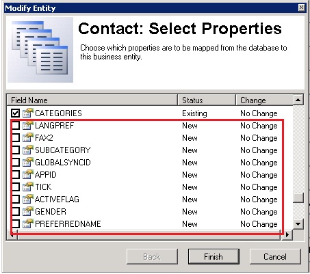Viewport: 310px width, 274px height.
Task: Click the GLOBALSYNCID field property icon
Action: (x=28, y=162)
